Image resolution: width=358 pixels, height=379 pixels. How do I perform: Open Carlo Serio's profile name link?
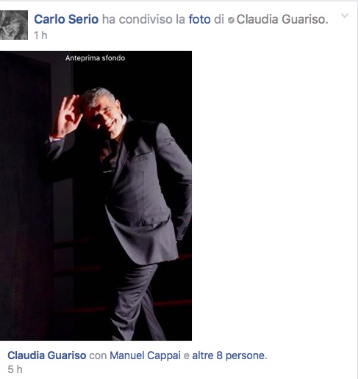click(x=66, y=19)
